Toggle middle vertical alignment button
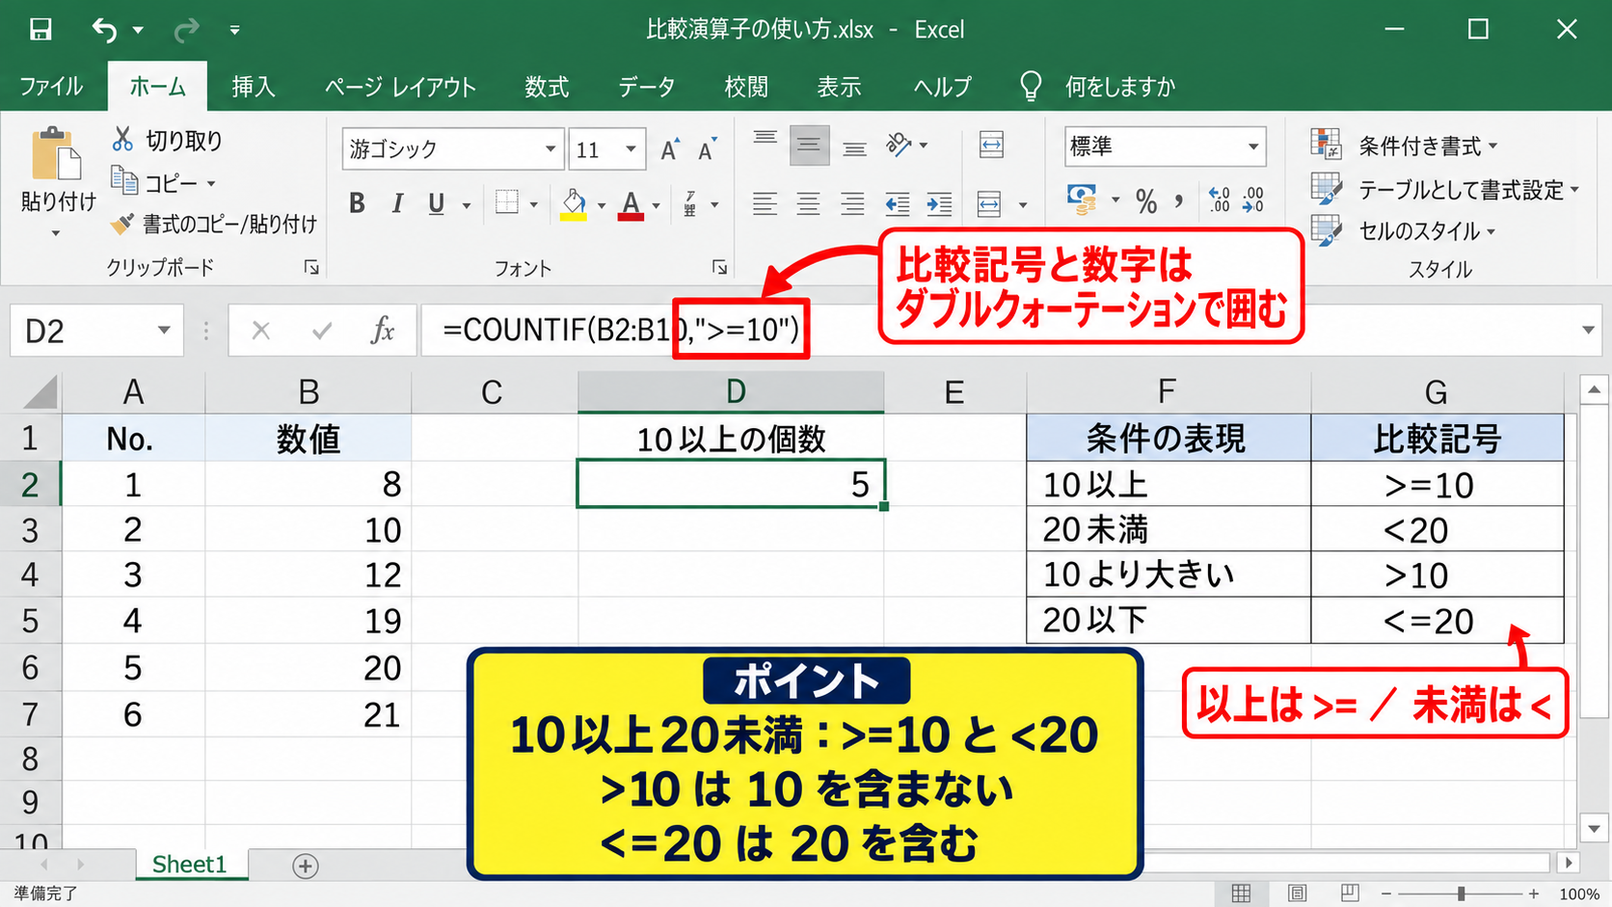The image size is (1612, 907). tap(809, 146)
